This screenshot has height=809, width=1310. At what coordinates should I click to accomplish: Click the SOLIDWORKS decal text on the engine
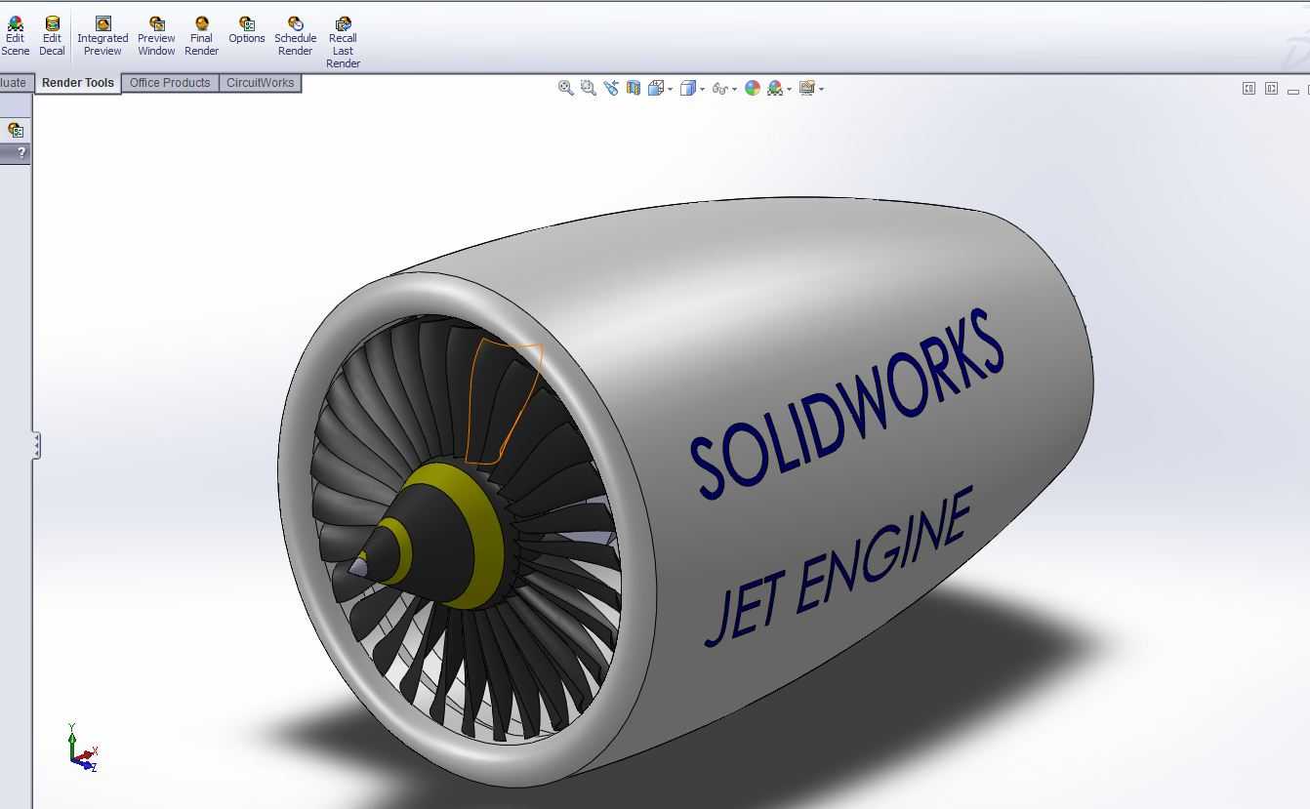click(846, 405)
